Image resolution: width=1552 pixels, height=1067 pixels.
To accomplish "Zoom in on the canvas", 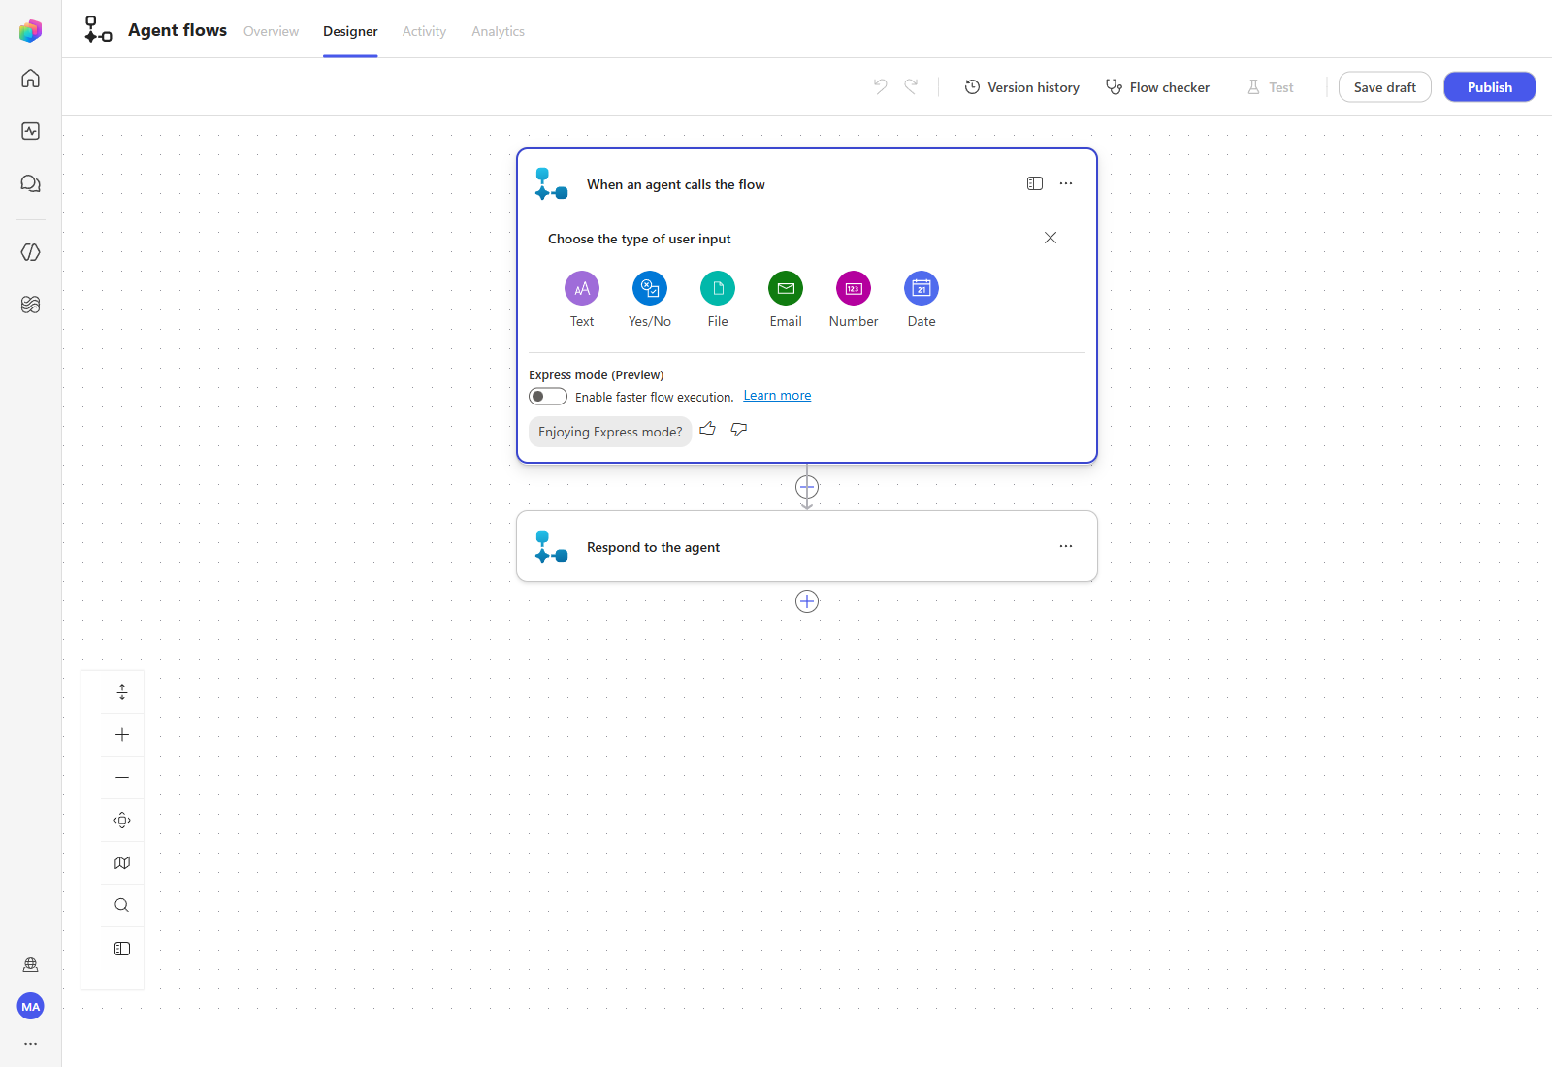I will point(122,735).
